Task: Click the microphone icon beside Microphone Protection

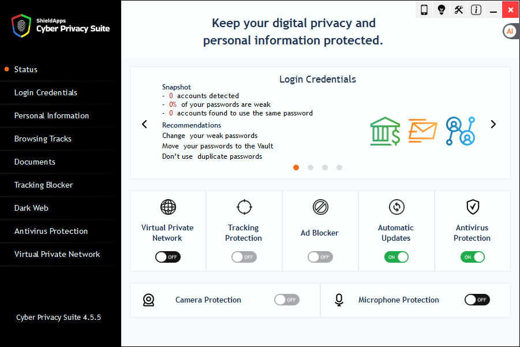Action: (x=339, y=300)
